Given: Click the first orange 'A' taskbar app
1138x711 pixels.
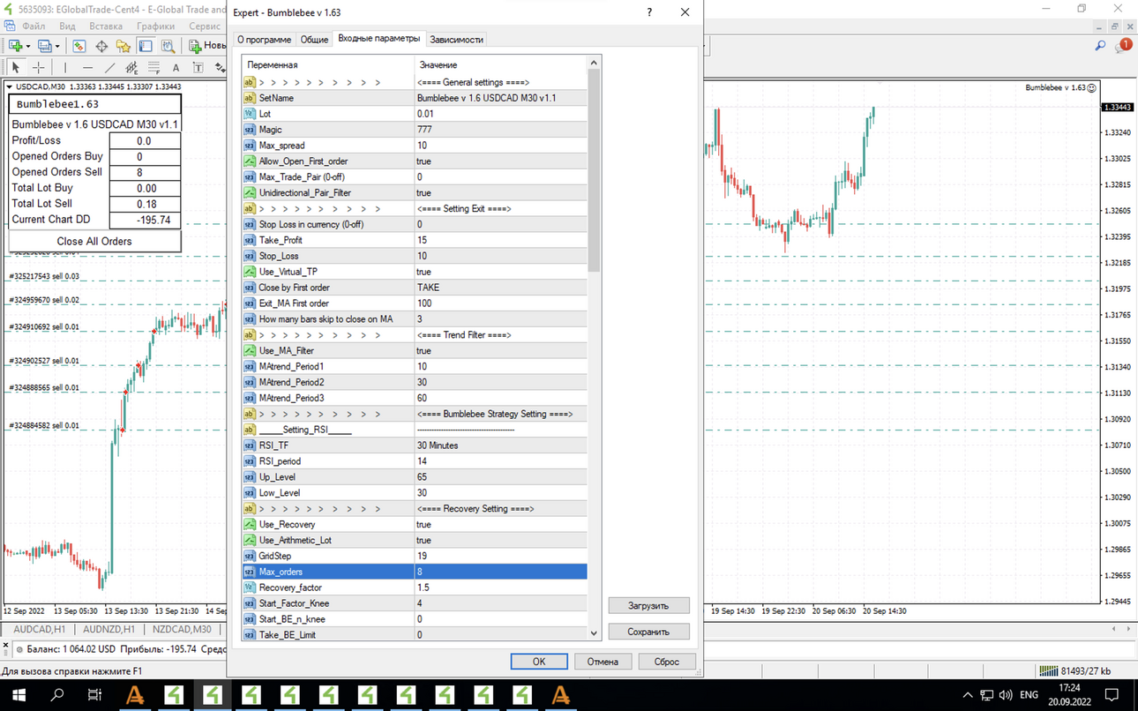Looking at the screenshot, I should pos(135,695).
